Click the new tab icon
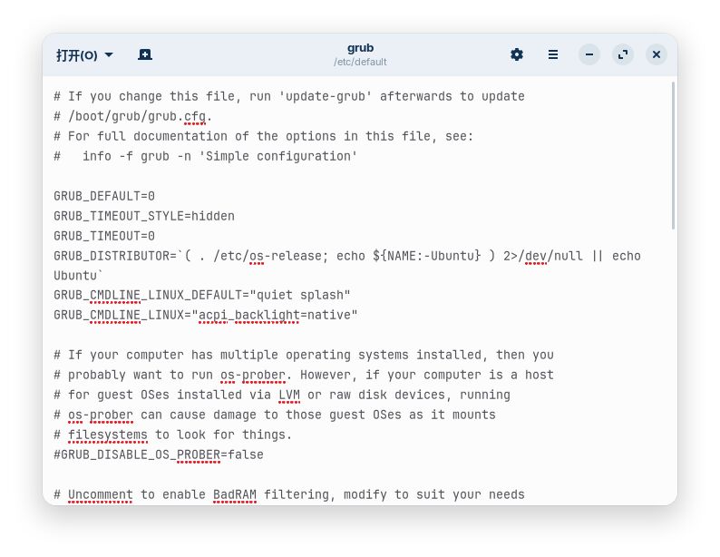720x557 pixels. pyautogui.click(x=145, y=55)
